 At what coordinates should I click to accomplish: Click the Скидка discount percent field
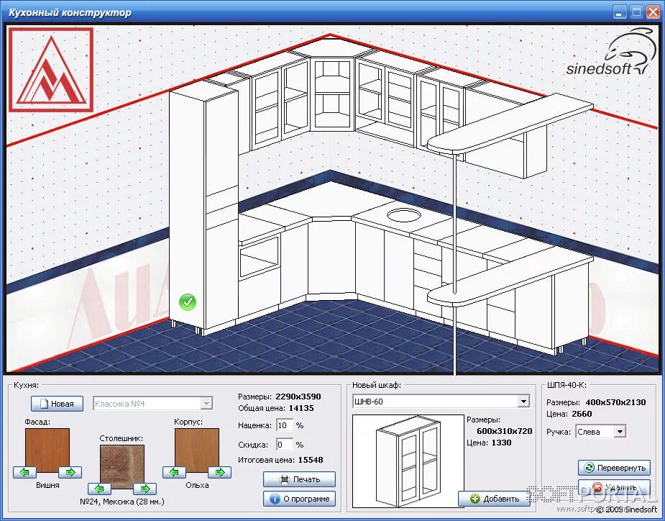click(x=285, y=445)
